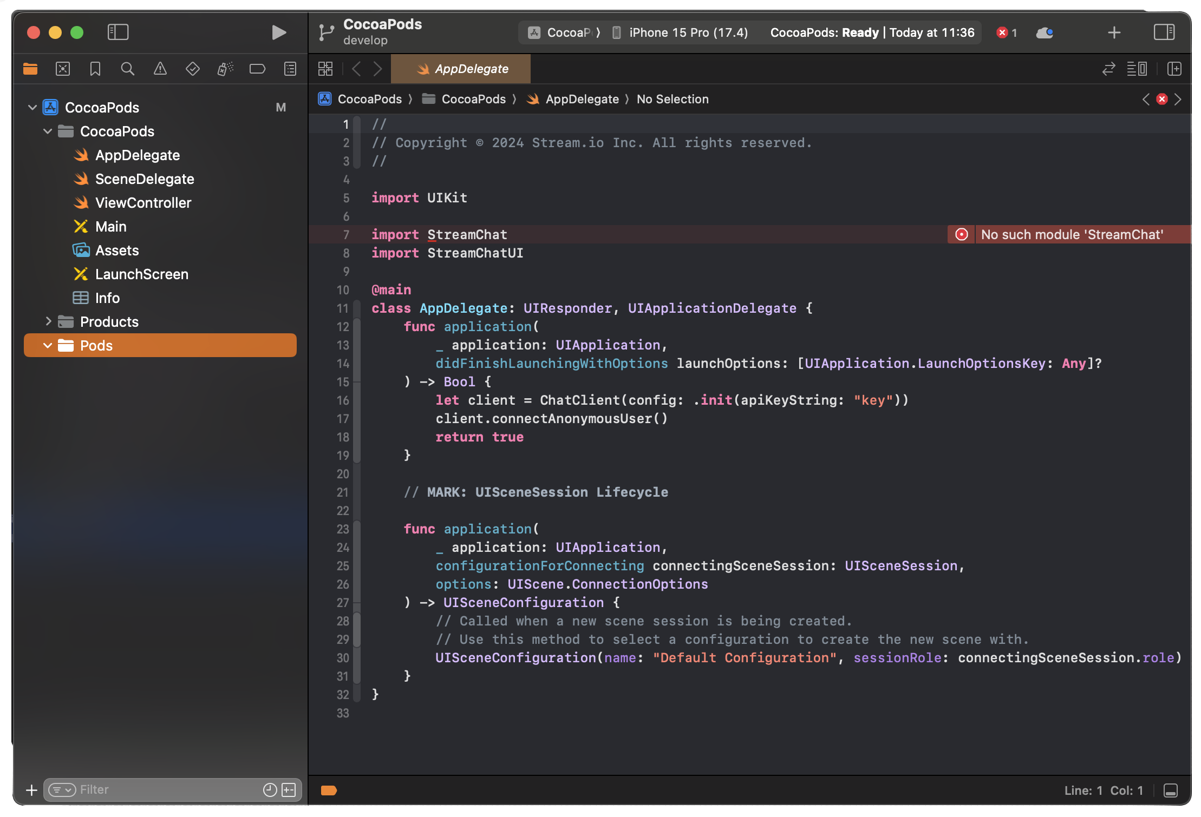
Task: Open the issue navigator warning icon
Action: click(x=160, y=69)
